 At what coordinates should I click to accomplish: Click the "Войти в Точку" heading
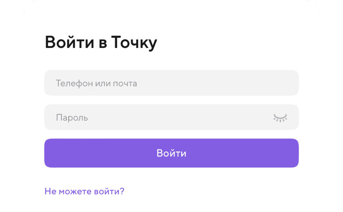[x=101, y=43]
